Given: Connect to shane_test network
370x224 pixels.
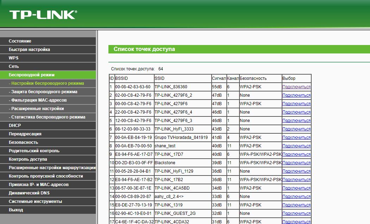Looking at the screenshot, I should 296,146.
